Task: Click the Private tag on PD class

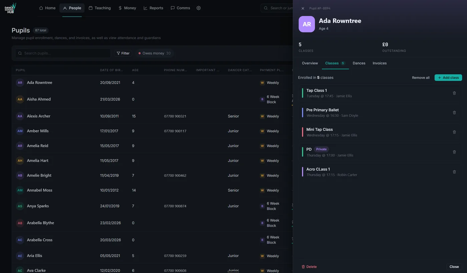Action: point(321,149)
